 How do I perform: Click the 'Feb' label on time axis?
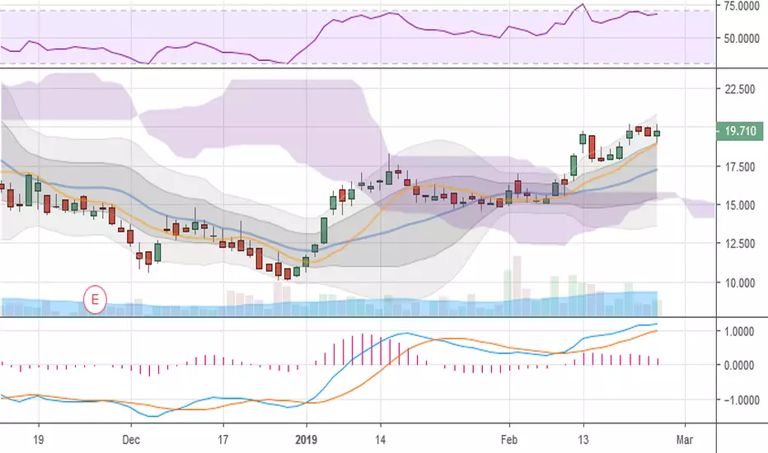pyautogui.click(x=509, y=439)
